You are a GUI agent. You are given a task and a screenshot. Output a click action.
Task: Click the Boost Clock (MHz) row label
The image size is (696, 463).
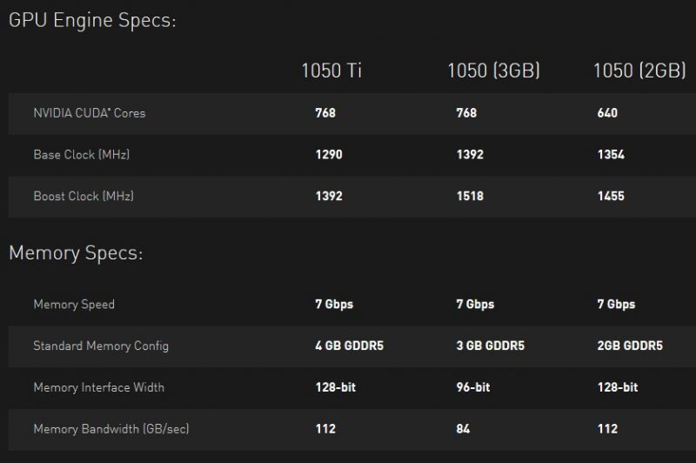[84, 196]
